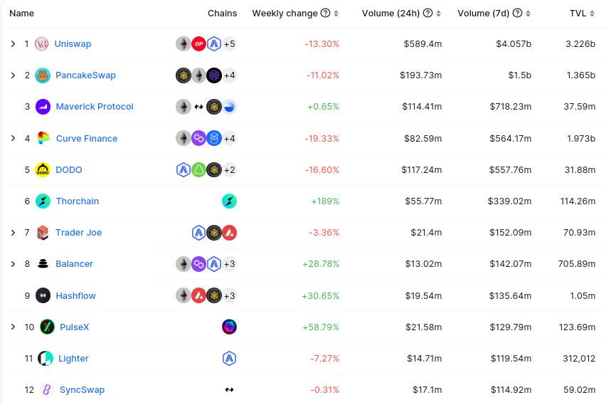Expand the Balancer row chevron
Viewport: 606px width, 405px height.
click(x=13, y=264)
